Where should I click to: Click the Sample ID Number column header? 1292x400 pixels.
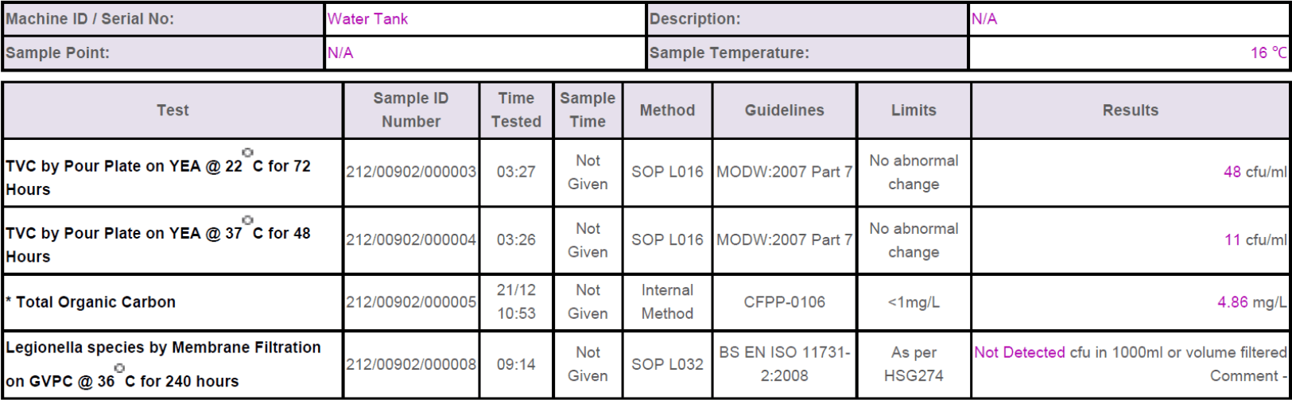point(411,111)
